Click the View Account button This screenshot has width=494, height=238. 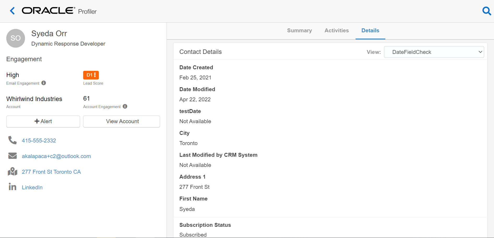pyautogui.click(x=121, y=121)
